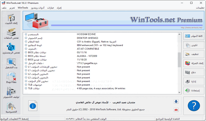Click the document info icon
This screenshot has height=121, width=206.
(x=33, y=106)
